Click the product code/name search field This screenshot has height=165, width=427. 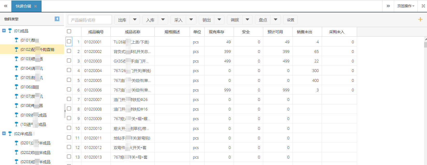90,20
